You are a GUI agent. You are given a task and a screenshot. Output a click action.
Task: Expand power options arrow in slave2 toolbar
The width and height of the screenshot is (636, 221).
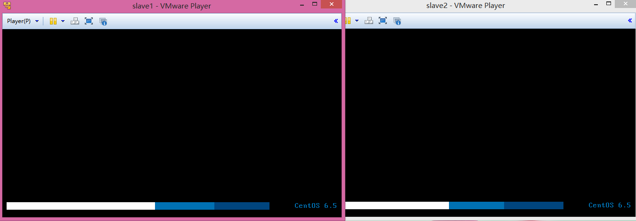tap(357, 21)
